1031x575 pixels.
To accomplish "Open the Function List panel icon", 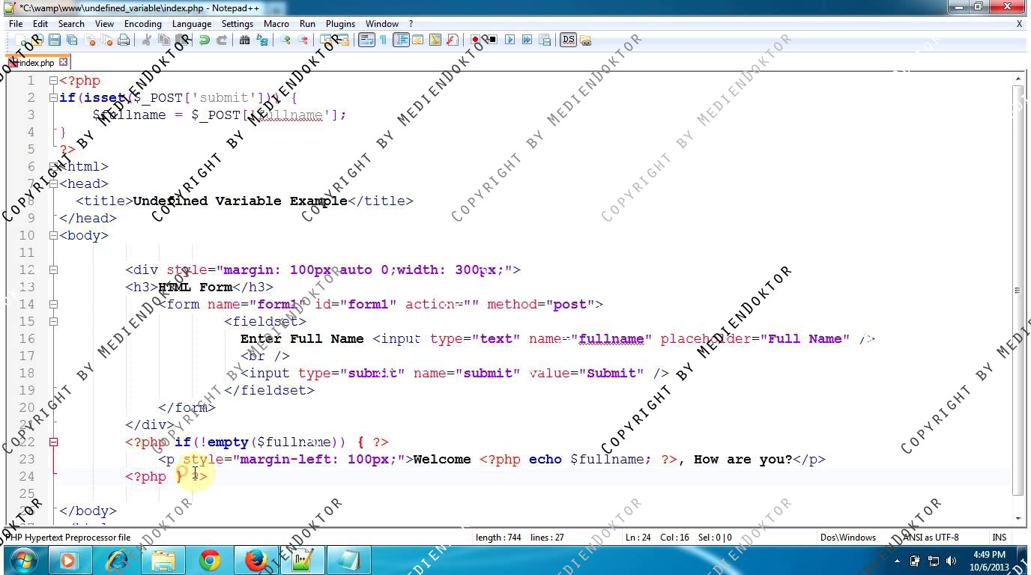I will coord(452,40).
